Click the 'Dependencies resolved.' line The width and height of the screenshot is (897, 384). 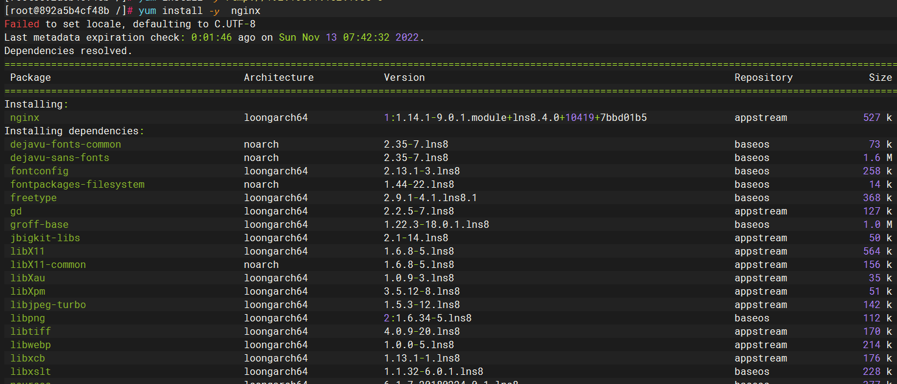point(68,51)
